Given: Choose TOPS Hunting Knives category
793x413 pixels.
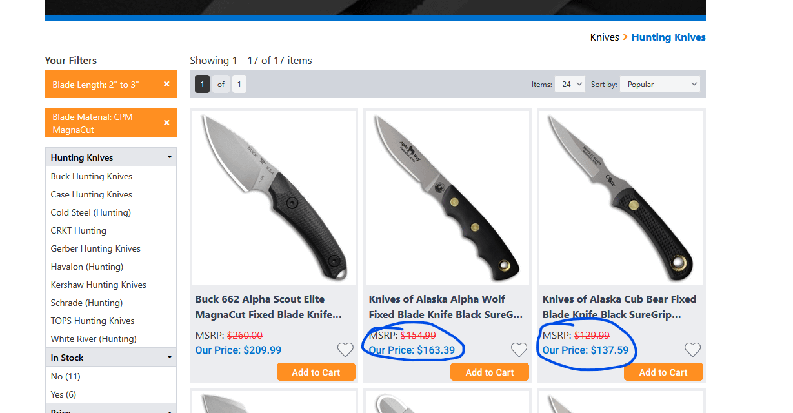Looking at the screenshot, I should (x=93, y=321).
